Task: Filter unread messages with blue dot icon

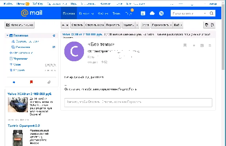Action: click(14, 82)
